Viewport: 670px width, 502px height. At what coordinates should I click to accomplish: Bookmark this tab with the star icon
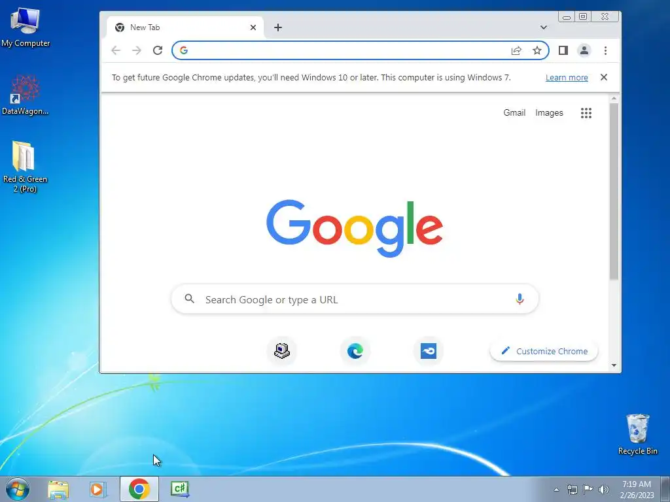coord(537,50)
